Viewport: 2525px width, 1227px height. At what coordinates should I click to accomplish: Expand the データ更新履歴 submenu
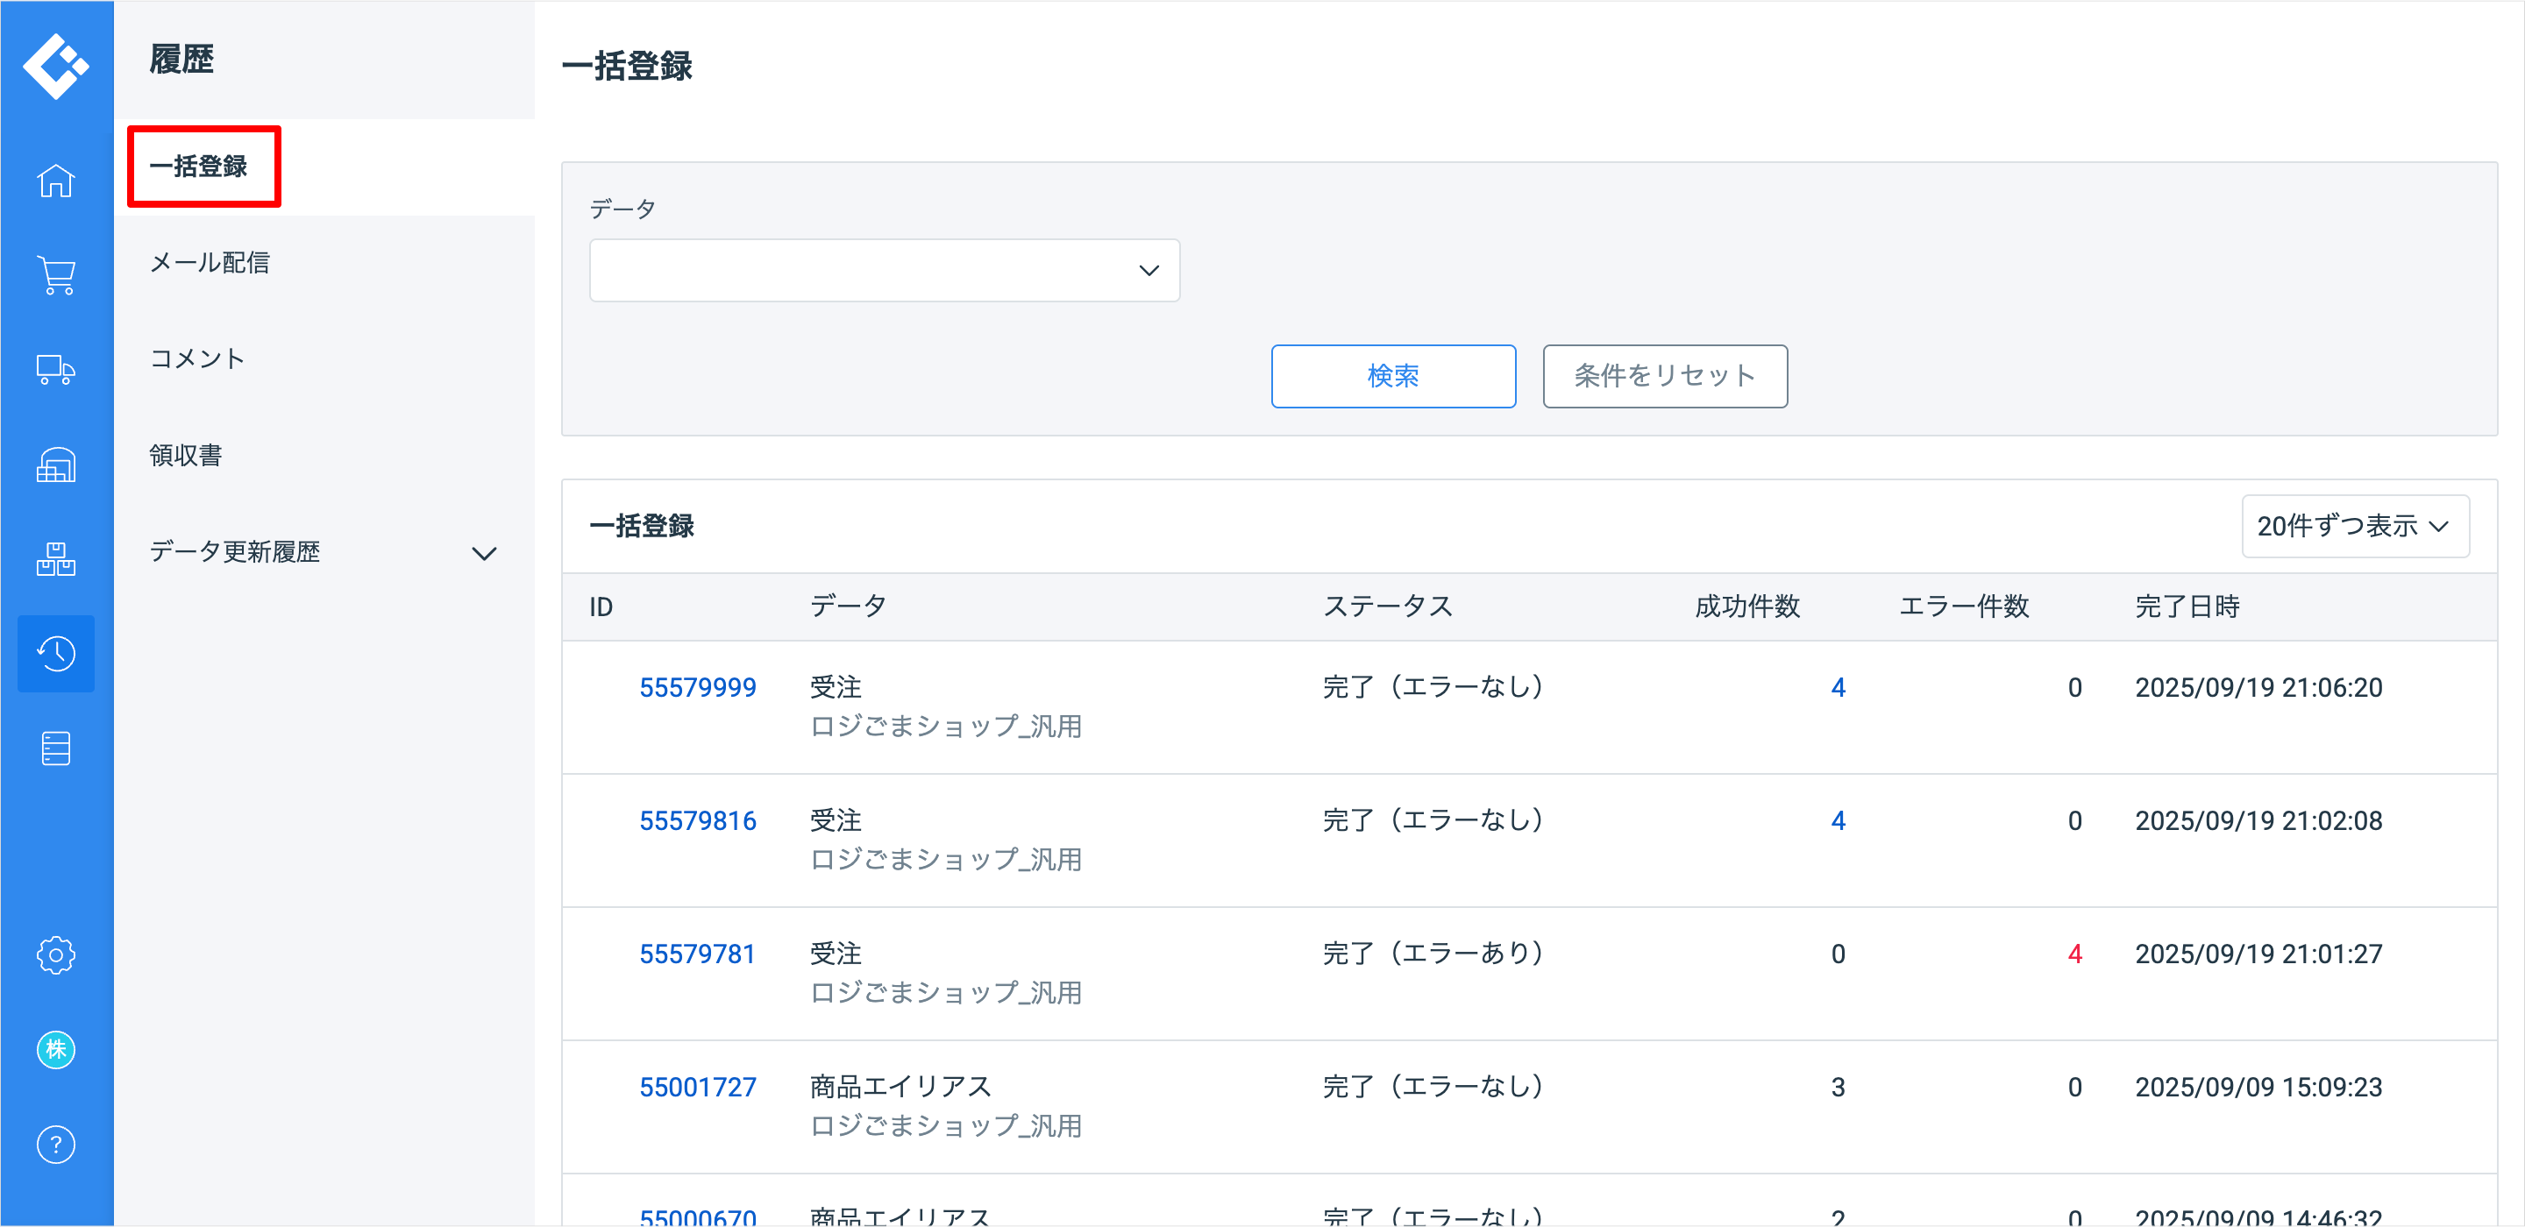pyautogui.click(x=483, y=554)
